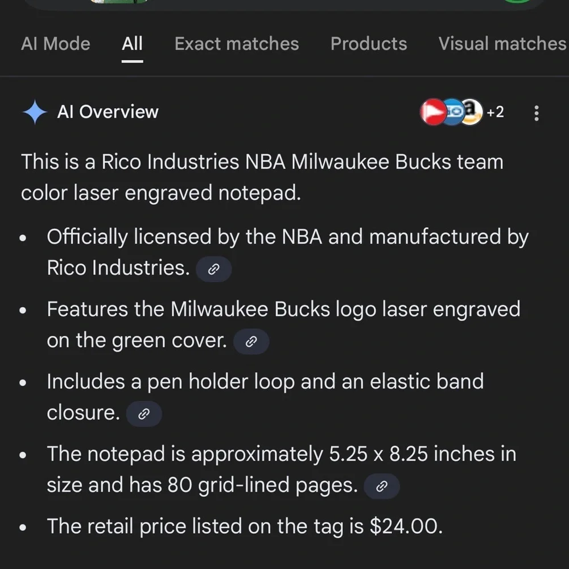Open source link after 'green cover.' bullet
Viewport: 569px width, 569px height.
click(251, 341)
